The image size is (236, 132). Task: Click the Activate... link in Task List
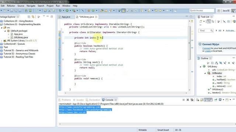[230, 30]
